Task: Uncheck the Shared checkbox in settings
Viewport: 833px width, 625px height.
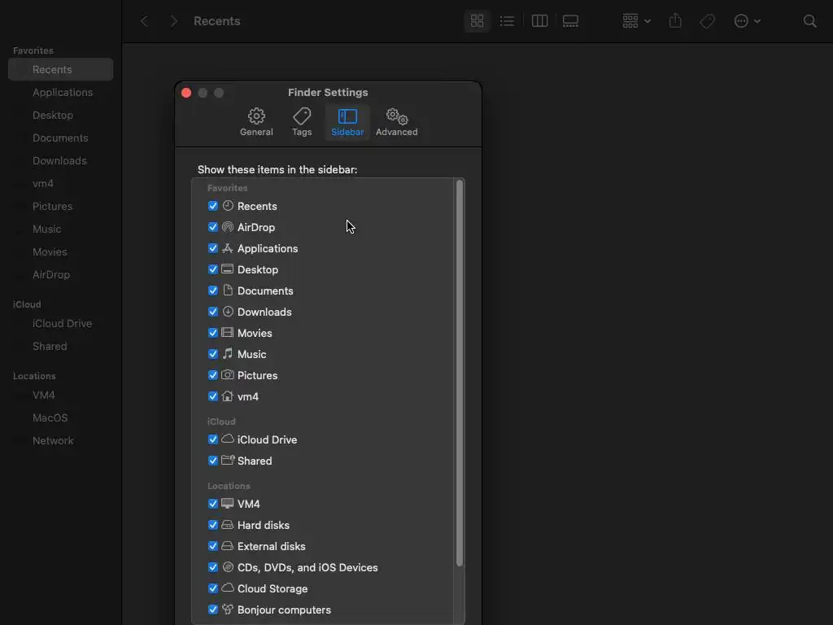Action: 213,461
